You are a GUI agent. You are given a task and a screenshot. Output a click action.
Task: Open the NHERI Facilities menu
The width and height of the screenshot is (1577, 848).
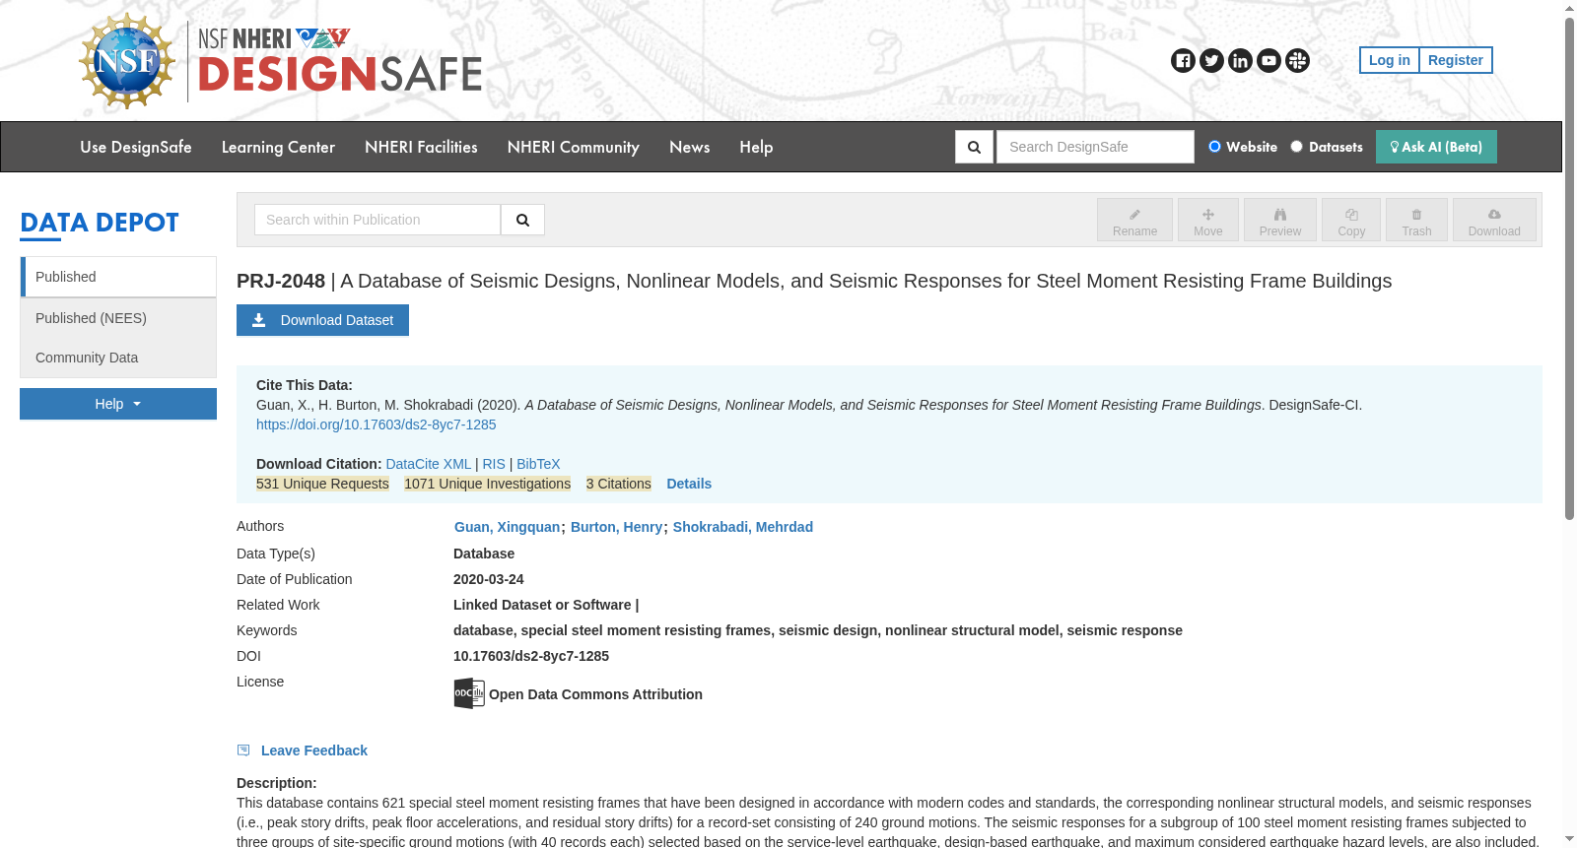coord(421,147)
